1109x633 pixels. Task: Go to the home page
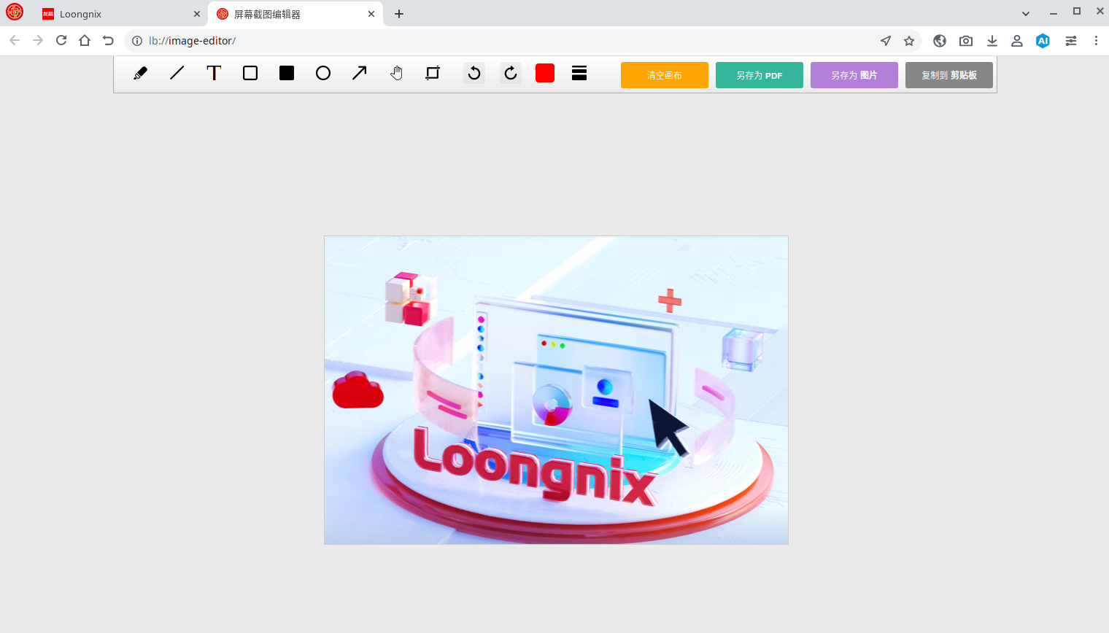pyautogui.click(x=85, y=41)
